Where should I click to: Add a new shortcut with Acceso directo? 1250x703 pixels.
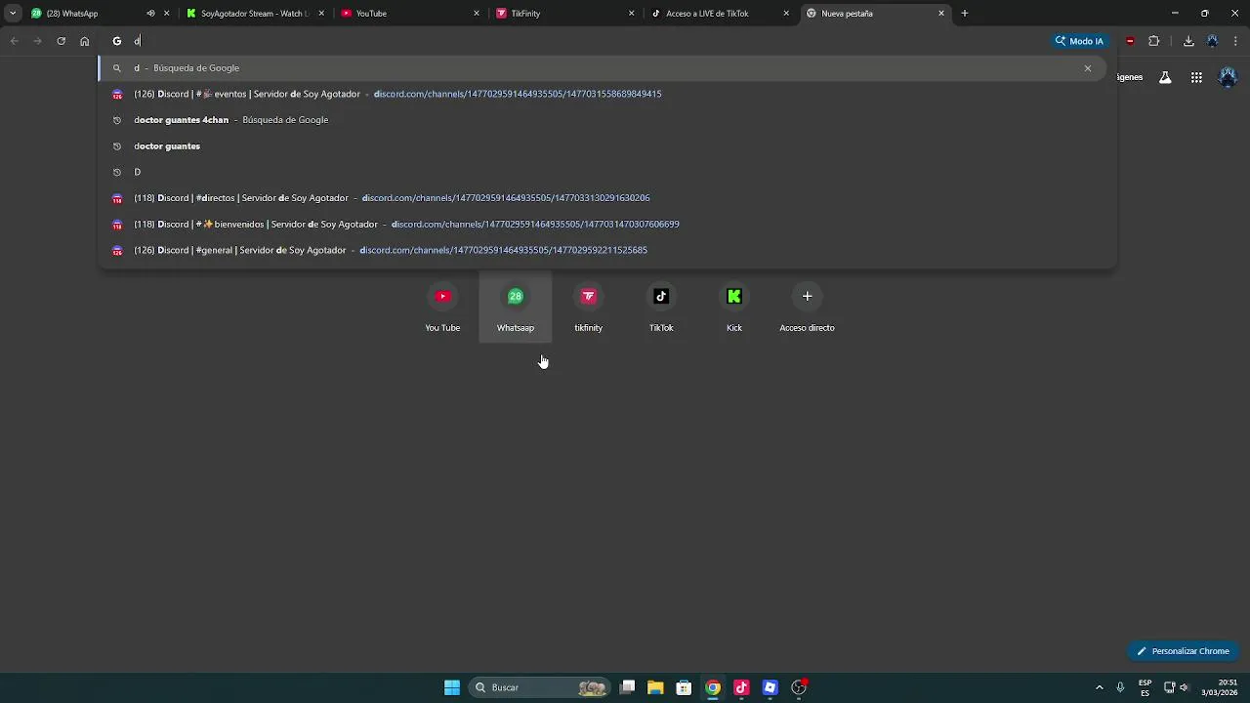[807, 307]
